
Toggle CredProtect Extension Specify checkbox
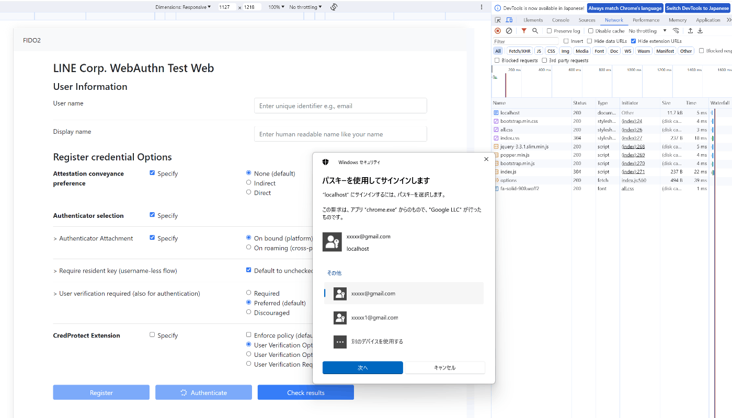pos(152,335)
